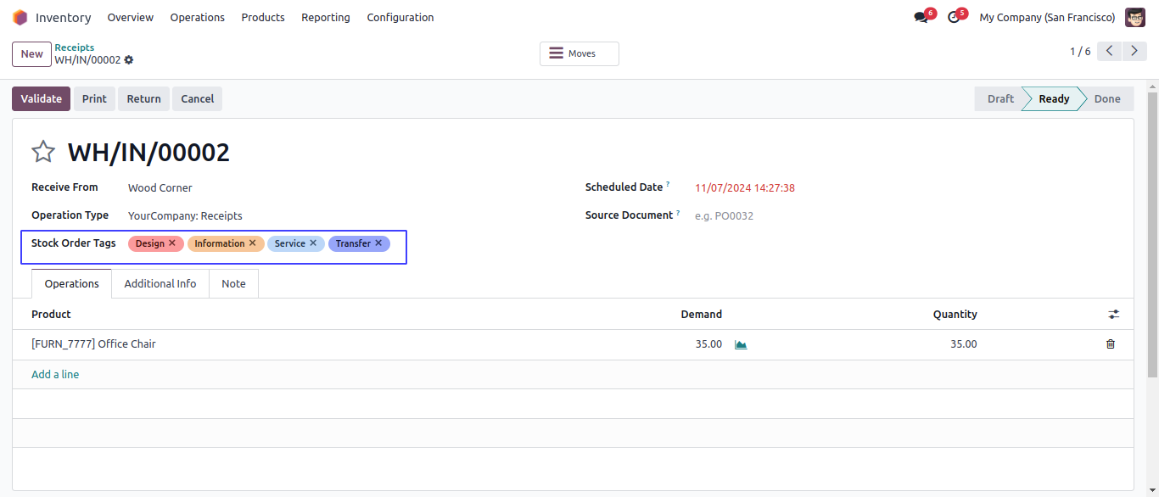Open optional columns settings icon

coord(1114,314)
